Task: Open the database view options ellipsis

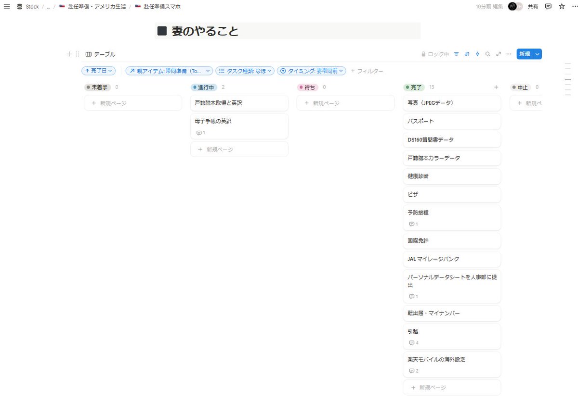Action: click(x=509, y=54)
